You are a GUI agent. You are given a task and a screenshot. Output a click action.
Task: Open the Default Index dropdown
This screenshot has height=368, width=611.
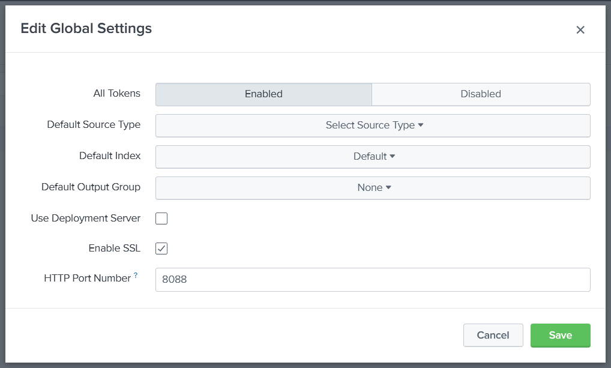click(373, 156)
